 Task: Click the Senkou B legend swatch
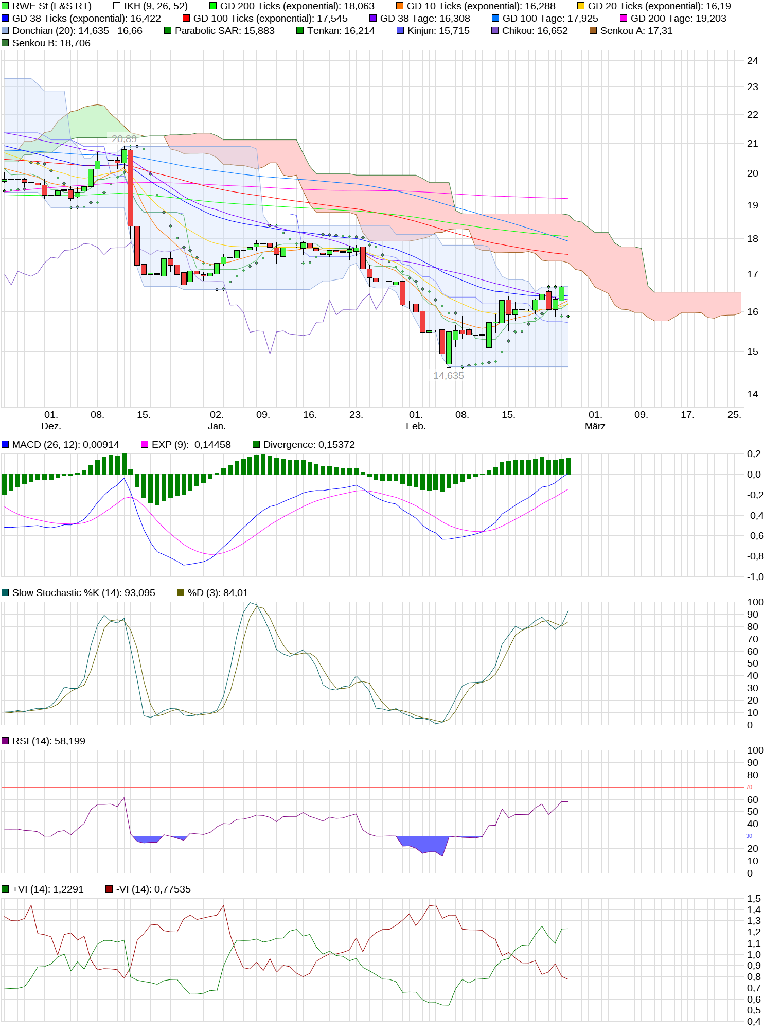pos(5,43)
